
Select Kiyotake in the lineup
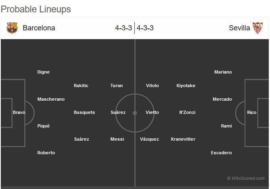click(186, 86)
